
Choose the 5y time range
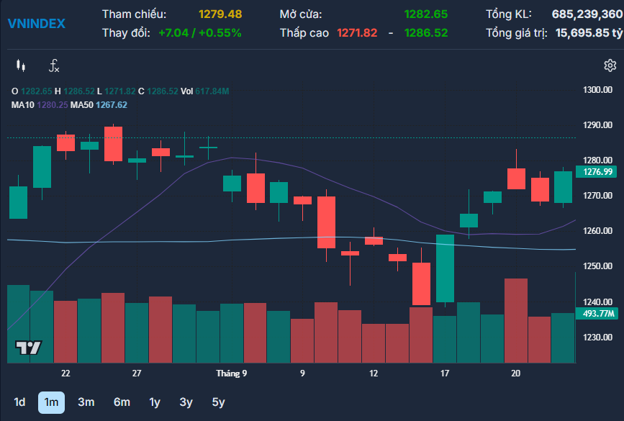(x=218, y=402)
